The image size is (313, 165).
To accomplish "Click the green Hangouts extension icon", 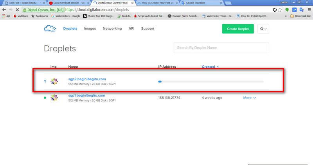I will click(287, 10).
